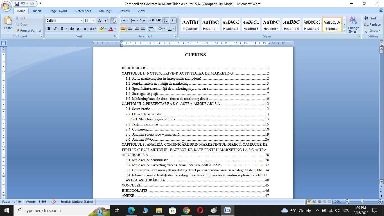This screenshot has width=384, height=216.
Task: Open the Insert ribbon tab
Action: [x=37, y=11]
